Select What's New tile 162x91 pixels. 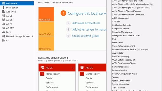[46, 29]
